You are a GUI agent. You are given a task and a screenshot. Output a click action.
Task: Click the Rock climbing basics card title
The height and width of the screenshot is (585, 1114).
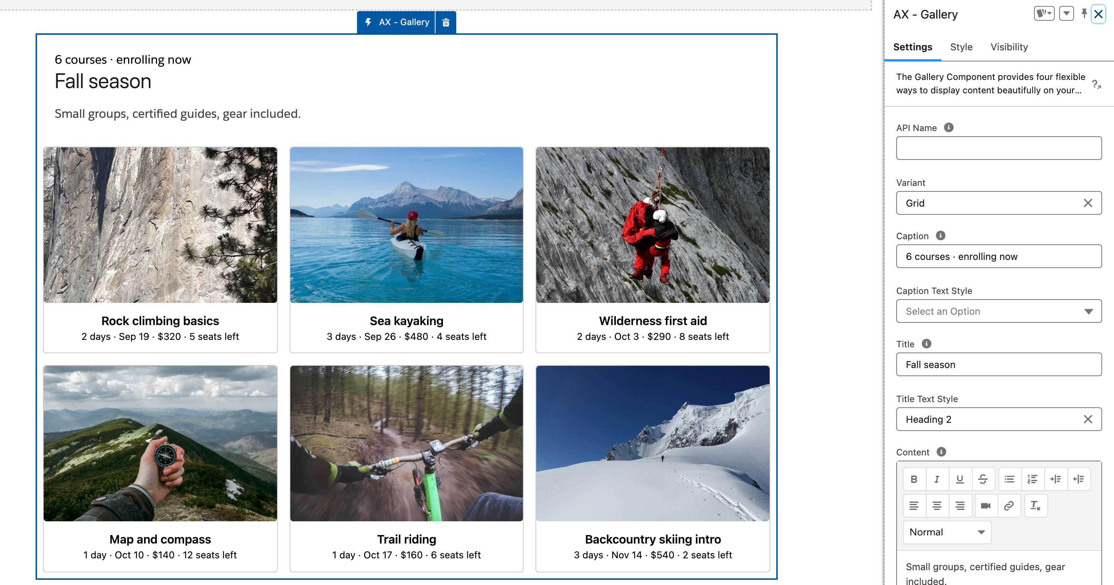[160, 321]
